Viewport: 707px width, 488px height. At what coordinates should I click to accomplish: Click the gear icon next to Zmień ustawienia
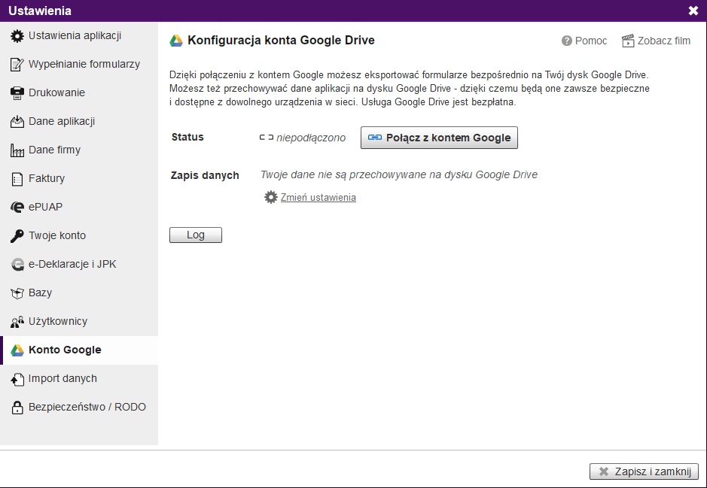[270, 197]
